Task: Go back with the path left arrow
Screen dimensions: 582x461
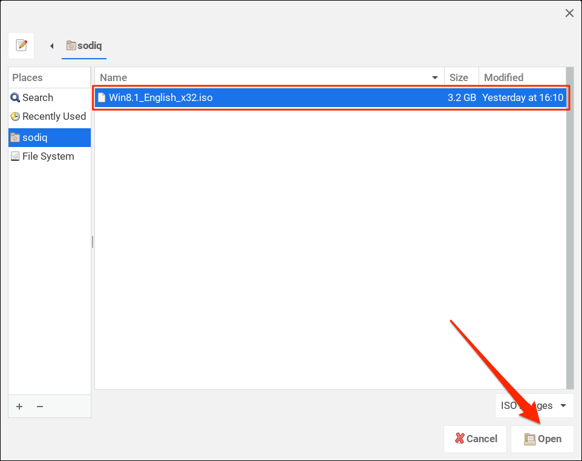Action: tap(52, 45)
